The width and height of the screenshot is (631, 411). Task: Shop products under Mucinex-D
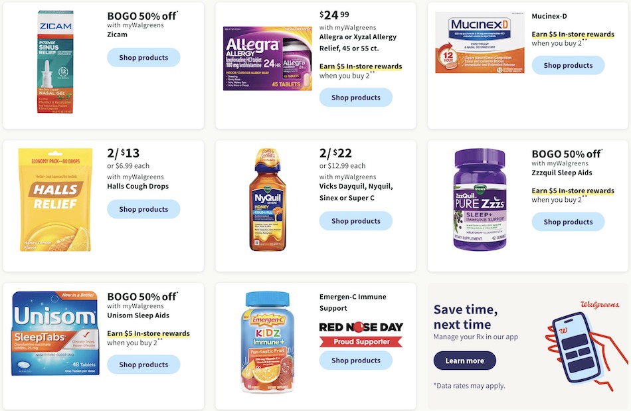point(568,65)
